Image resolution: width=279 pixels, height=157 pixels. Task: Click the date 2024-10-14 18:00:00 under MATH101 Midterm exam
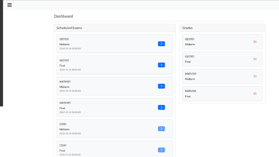(x=70, y=91)
